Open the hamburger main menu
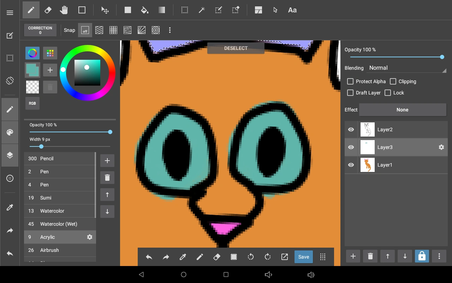This screenshot has width=452, height=283. 10,13
